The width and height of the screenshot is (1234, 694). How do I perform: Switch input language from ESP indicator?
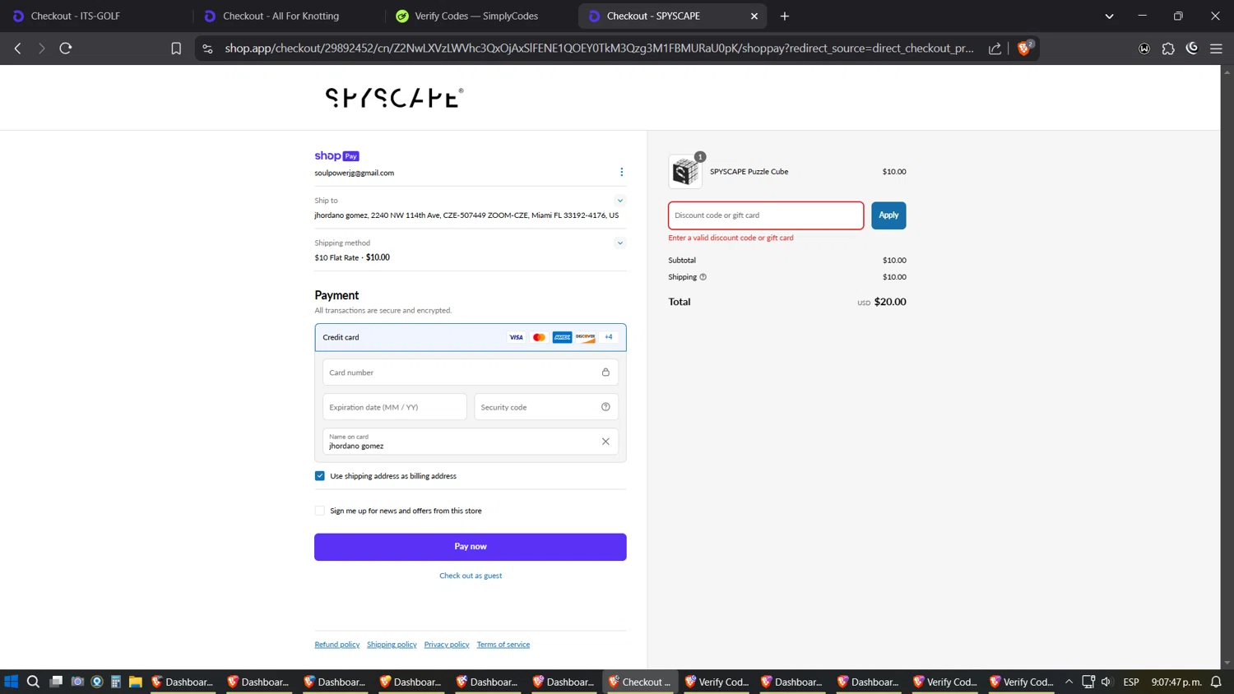pos(1131,682)
